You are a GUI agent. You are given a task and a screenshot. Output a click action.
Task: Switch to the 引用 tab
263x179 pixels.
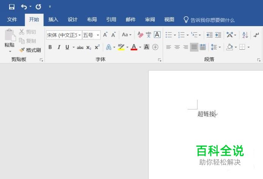click(x=111, y=20)
